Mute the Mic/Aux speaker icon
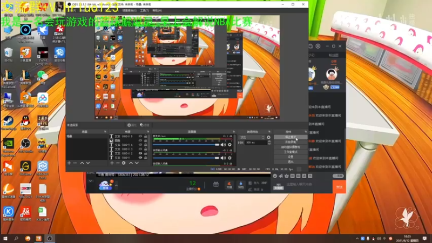 (x=223, y=145)
